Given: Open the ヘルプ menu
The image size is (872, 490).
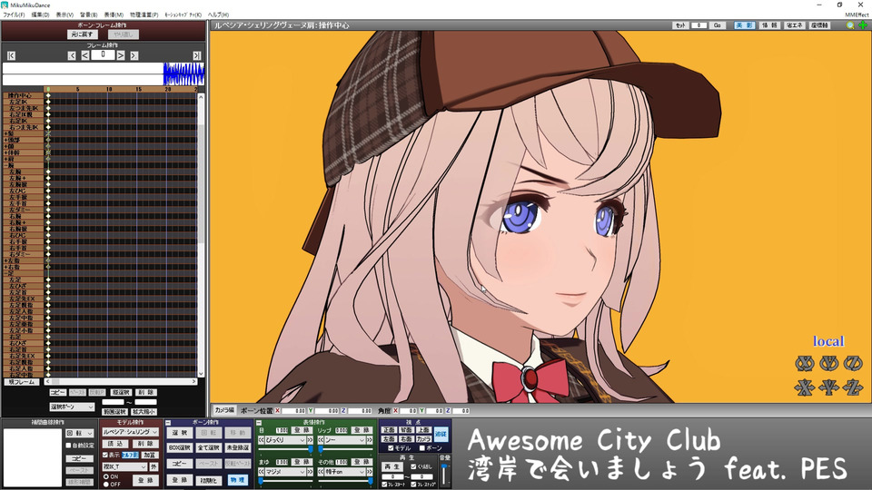Looking at the screenshot, I should (218, 15).
